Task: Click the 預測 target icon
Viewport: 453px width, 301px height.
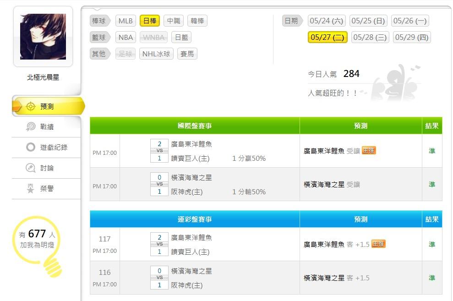Action: click(x=31, y=106)
